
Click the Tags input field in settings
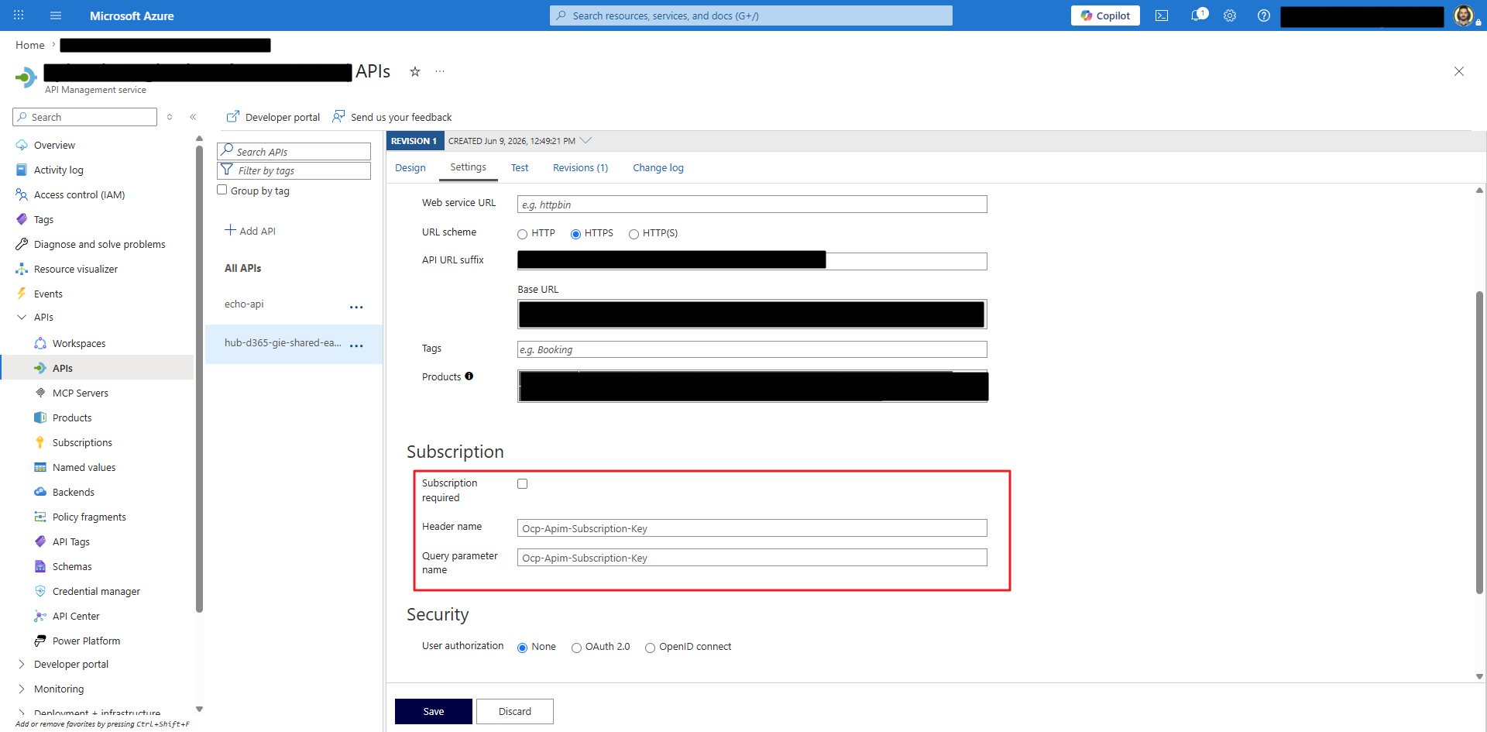[x=752, y=349]
